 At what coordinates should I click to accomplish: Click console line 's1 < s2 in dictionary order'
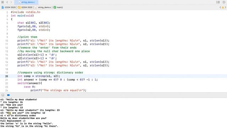click(x=18, y=116)
